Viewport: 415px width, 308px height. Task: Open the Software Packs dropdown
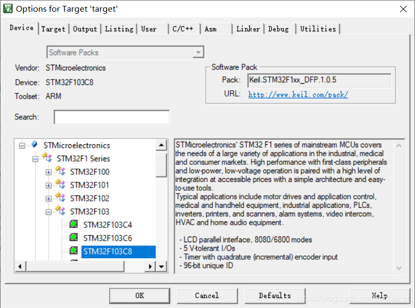tap(125, 52)
